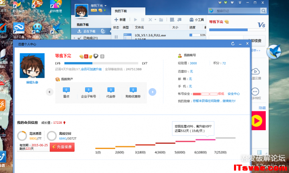Click the red 年 annual member badge
This screenshot has width=289, height=173.
(x=86, y=56)
